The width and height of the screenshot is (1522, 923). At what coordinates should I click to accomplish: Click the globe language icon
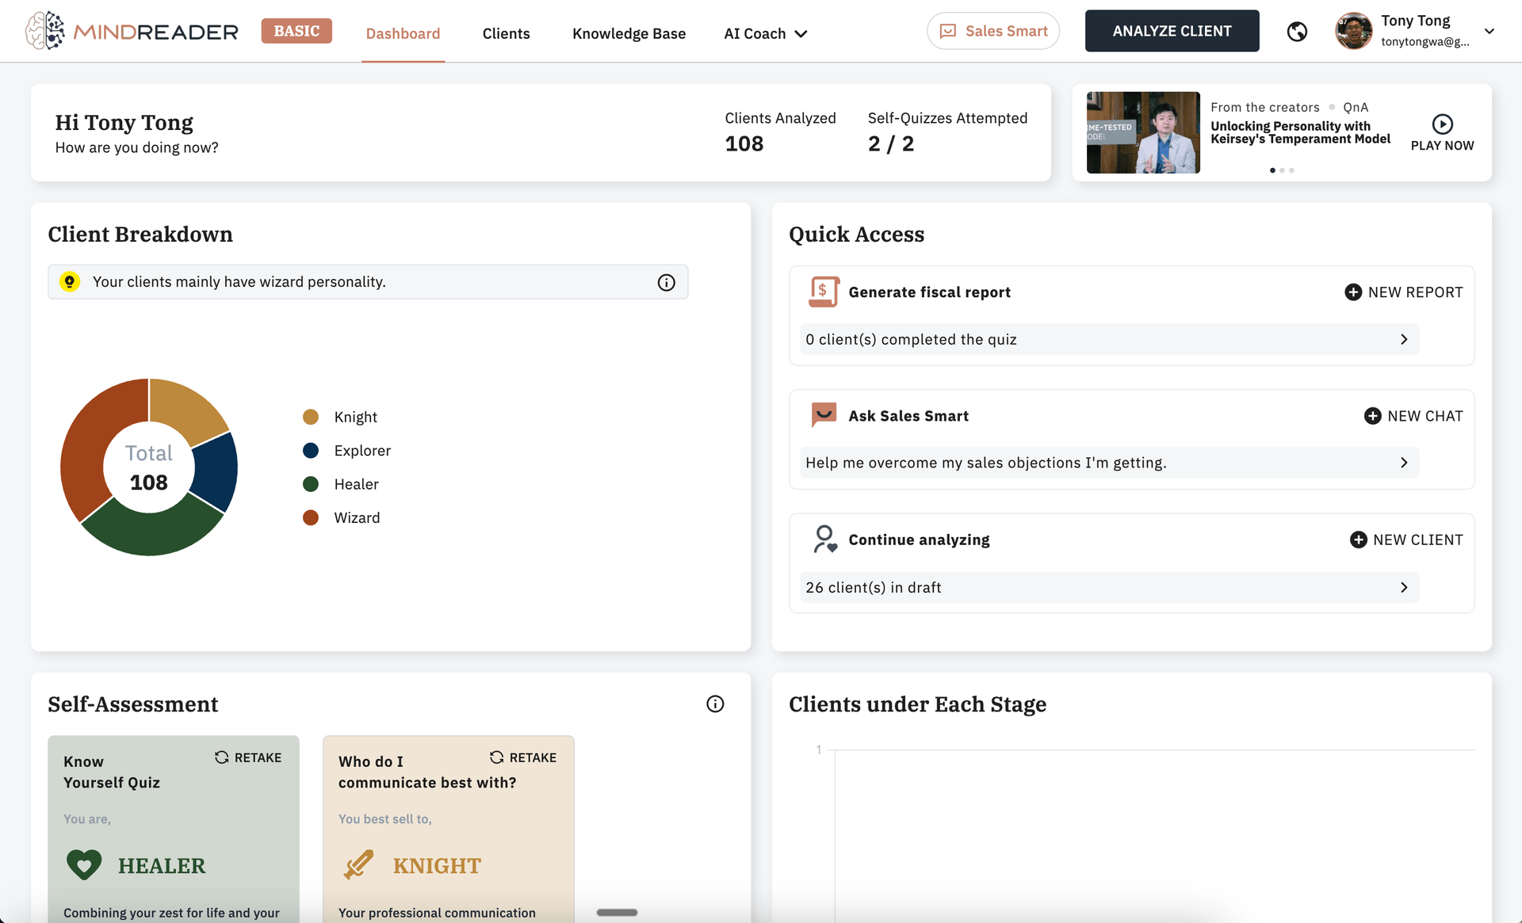1297,32
